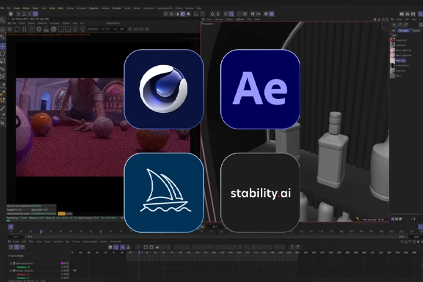
Task: Select the All layer tab in material manager
Action: point(393,31)
